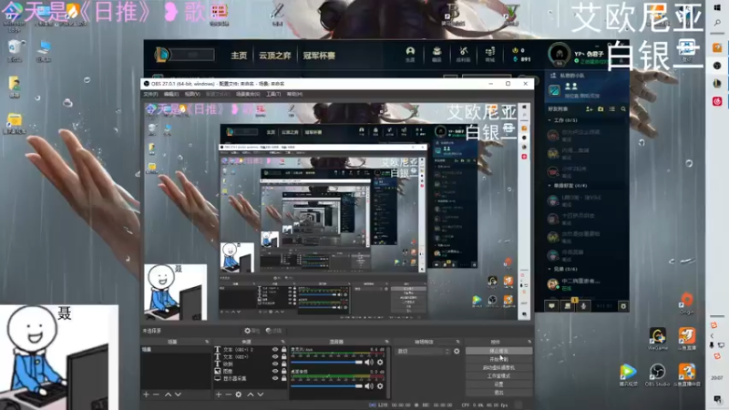729x410 pixels.
Task: Unlock the 文本 (GDI+) 2 source
Action: click(283, 350)
